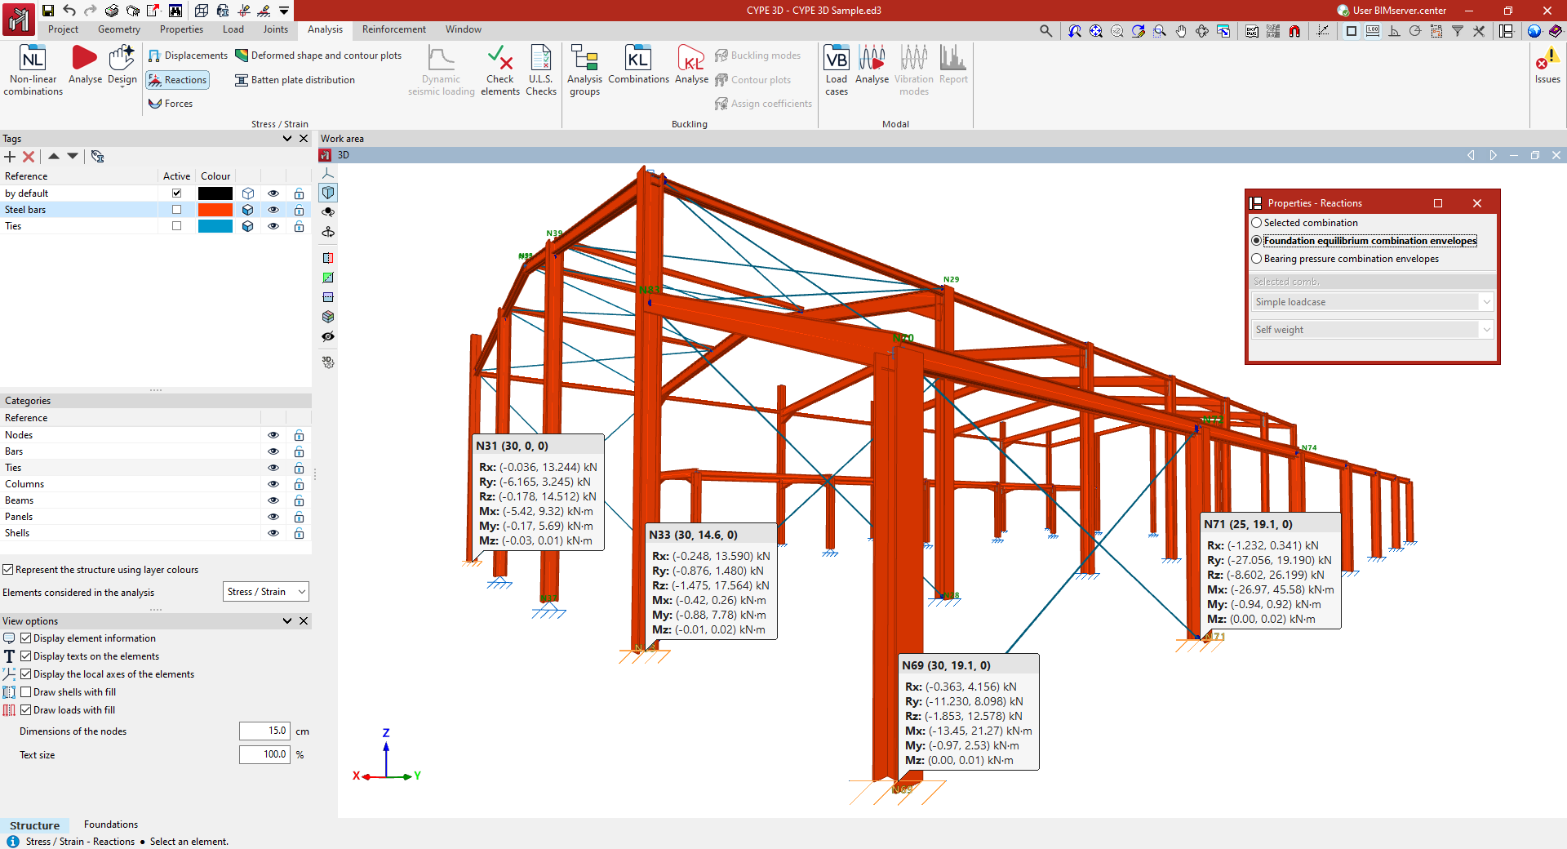Open the Issues warning icon
The height and width of the screenshot is (849, 1567).
(x=1547, y=61)
